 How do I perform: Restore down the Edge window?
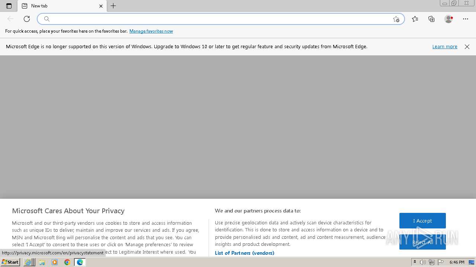454,3
